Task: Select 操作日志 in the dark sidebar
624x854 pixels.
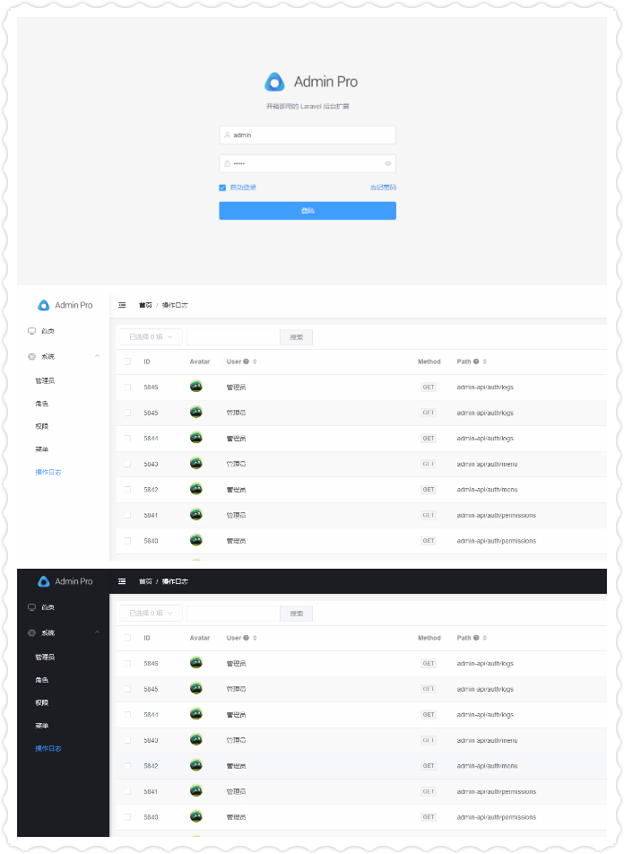Action: point(48,748)
